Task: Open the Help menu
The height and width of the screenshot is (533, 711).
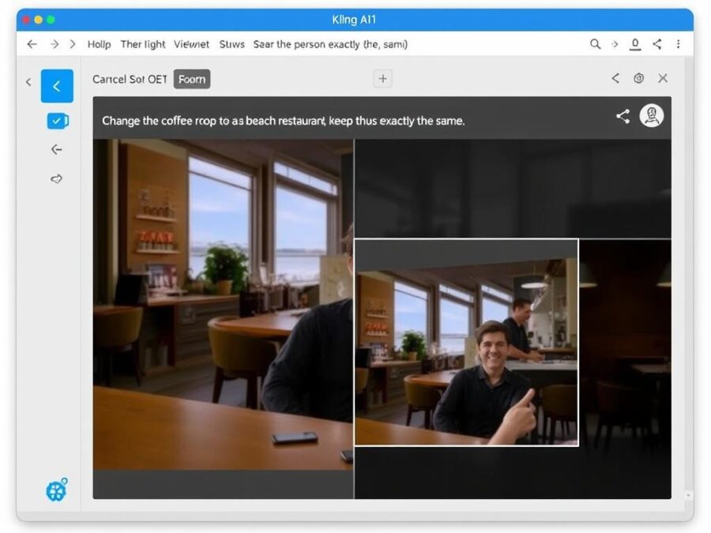Action: [x=100, y=45]
